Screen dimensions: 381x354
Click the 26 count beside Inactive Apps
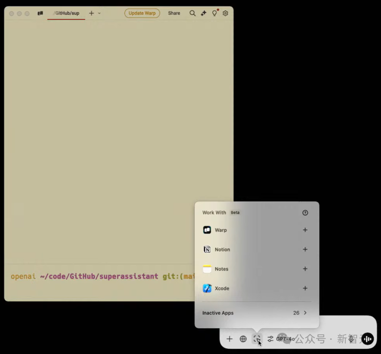[x=296, y=313]
